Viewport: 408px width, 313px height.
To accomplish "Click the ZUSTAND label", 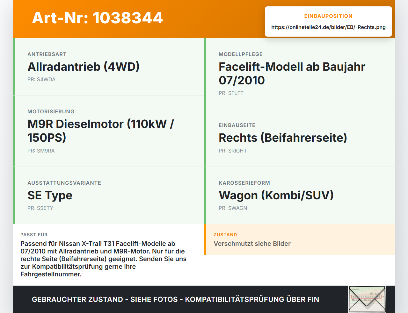I will coord(225,235).
